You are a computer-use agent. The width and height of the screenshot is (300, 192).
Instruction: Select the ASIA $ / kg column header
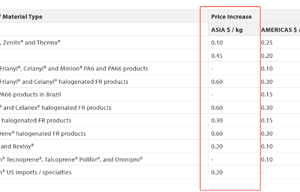tap(226, 30)
